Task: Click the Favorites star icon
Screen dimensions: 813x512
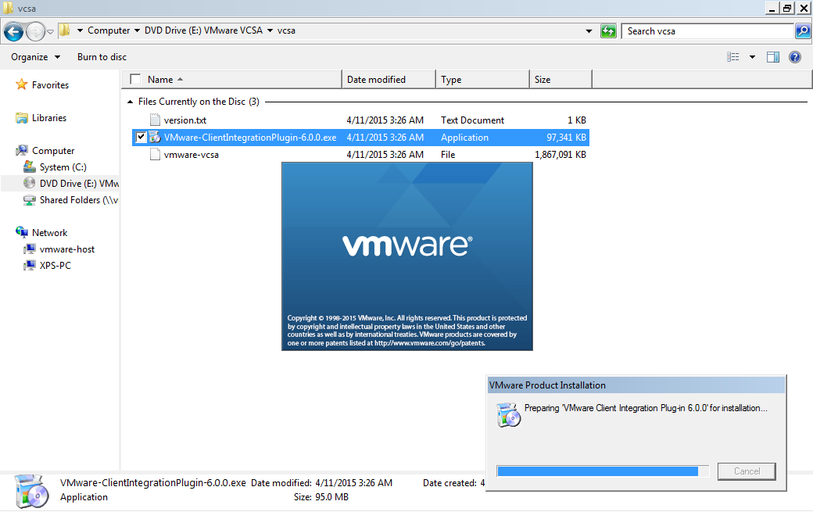Action: (21, 84)
